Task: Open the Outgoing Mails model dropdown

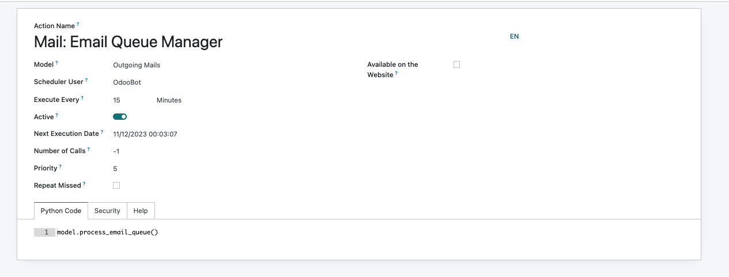Action: [137, 65]
